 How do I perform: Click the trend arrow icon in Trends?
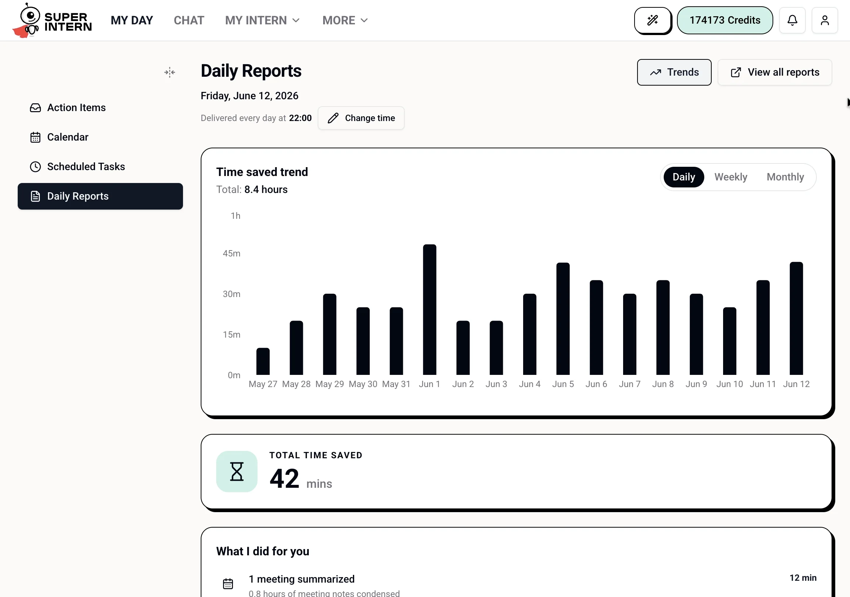tap(655, 73)
